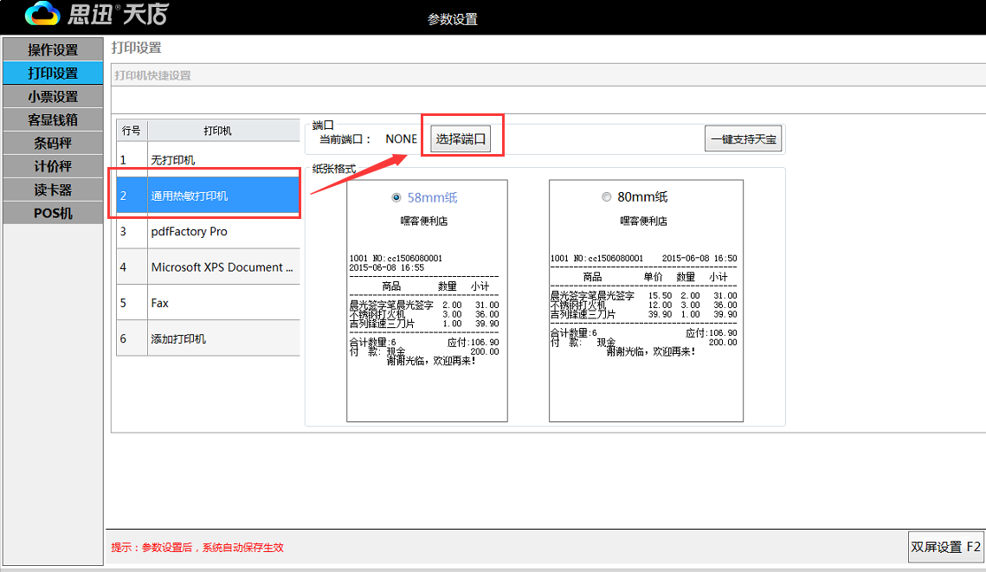This screenshot has width=986, height=572.
Task: Click the 一键支持天宝 button
Action: click(x=744, y=139)
